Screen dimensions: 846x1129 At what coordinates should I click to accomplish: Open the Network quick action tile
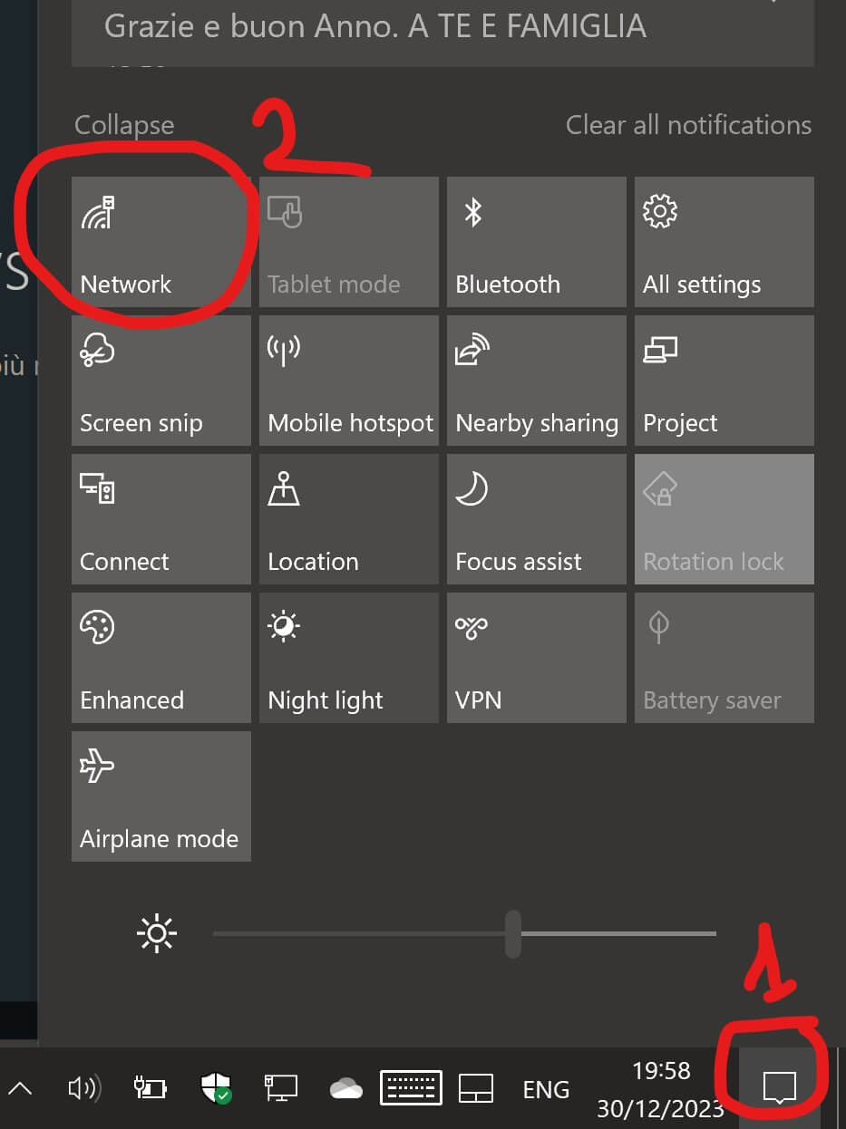pyautogui.click(x=160, y=242)
